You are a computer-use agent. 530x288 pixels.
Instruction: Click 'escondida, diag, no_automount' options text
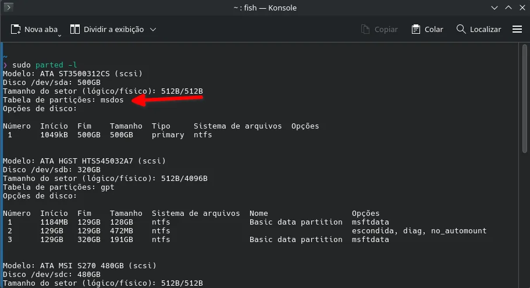[x=419, y=231]
